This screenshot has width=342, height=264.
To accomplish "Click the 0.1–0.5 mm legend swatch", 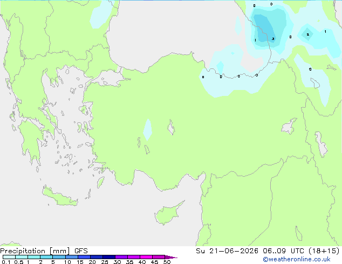I will 9,257.
